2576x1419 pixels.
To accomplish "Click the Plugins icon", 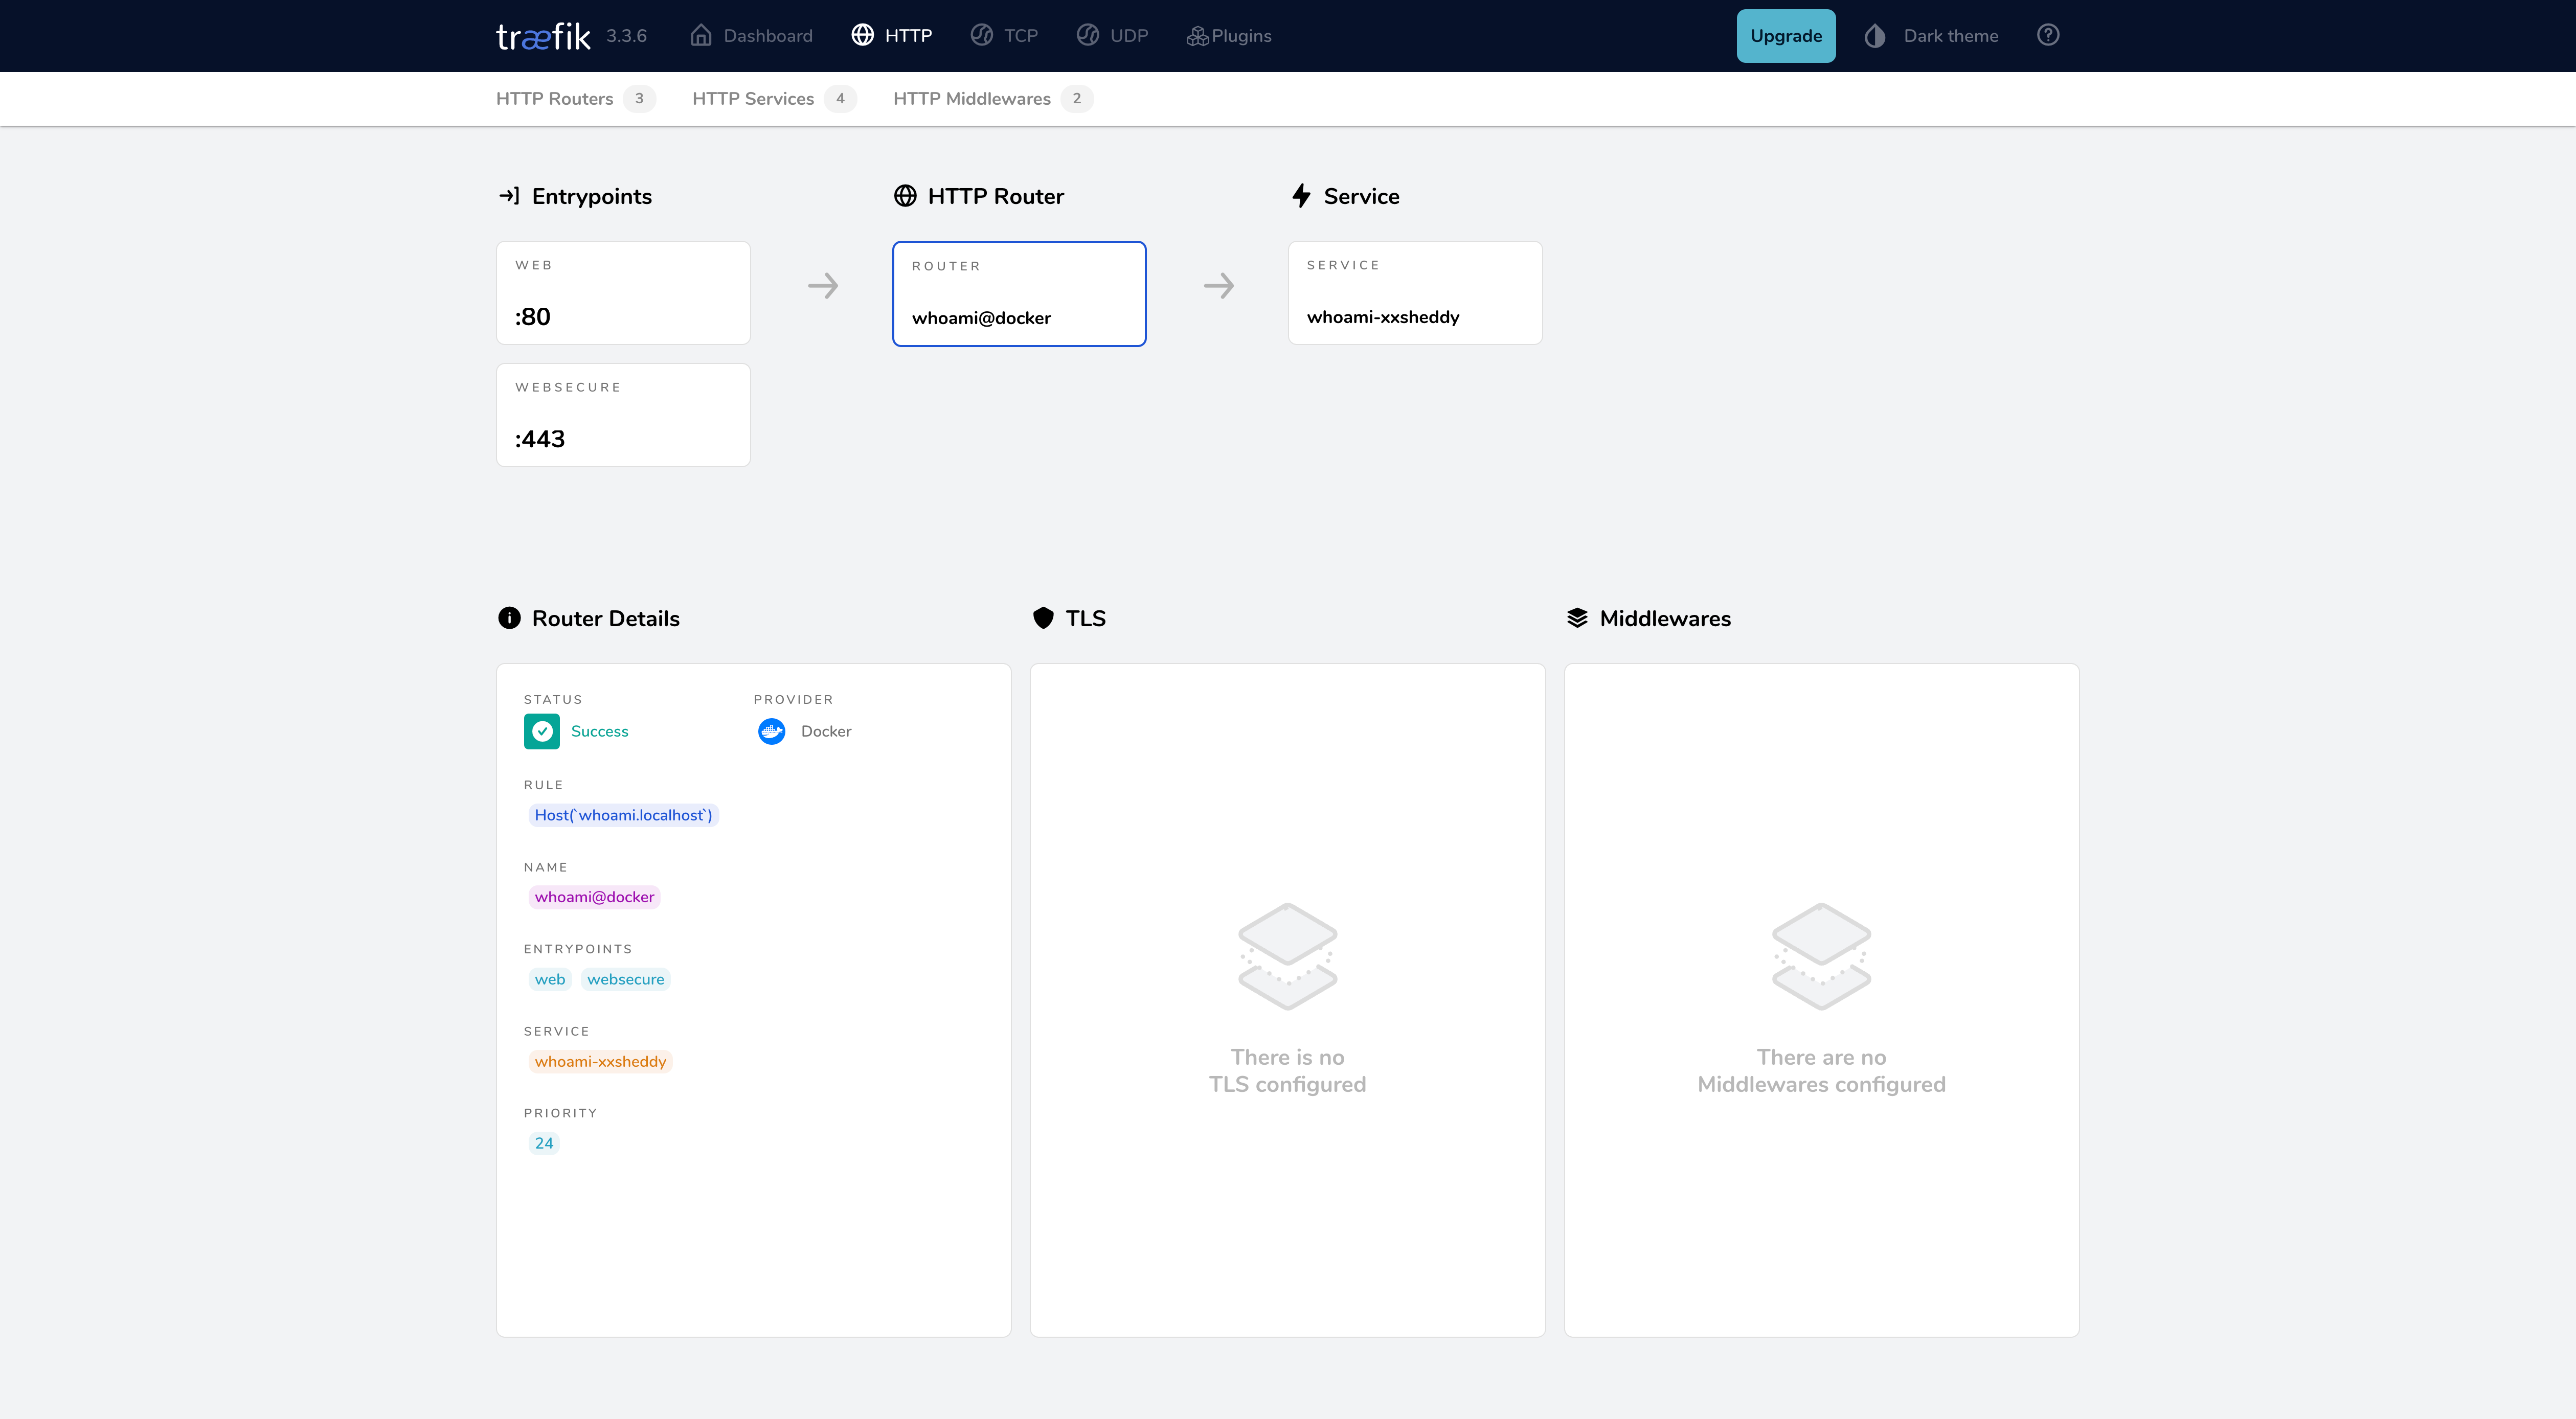I will [x=1196, y=35].
